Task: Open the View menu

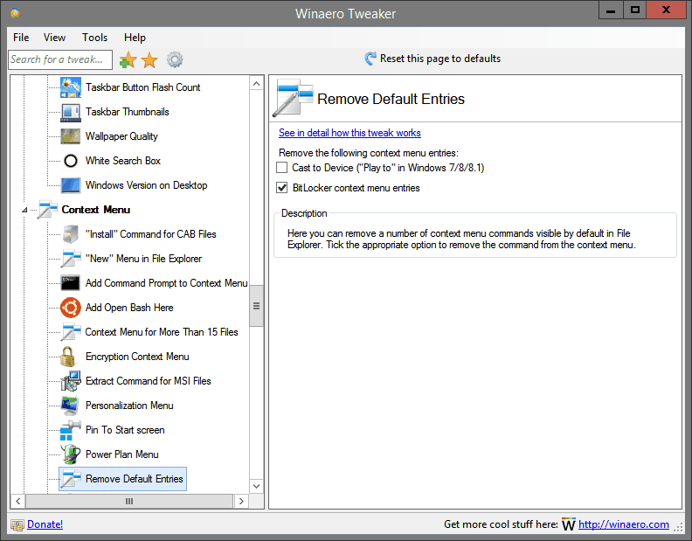Action: tap(55, 38)
